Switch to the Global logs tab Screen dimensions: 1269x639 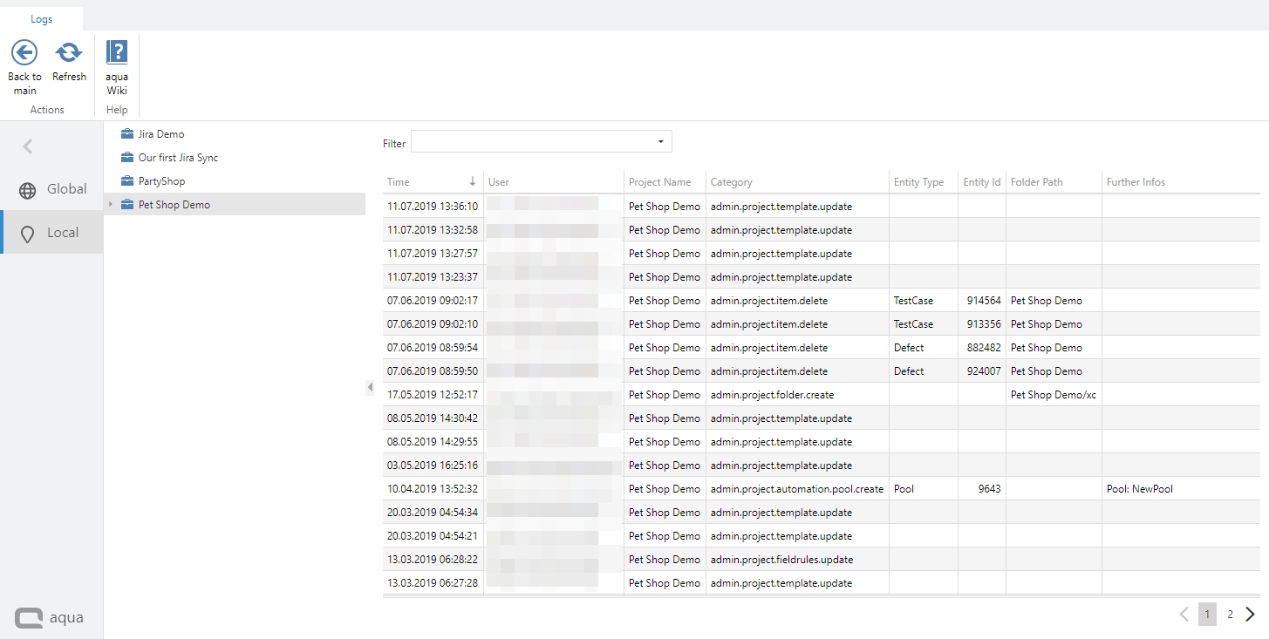[51, 189]
